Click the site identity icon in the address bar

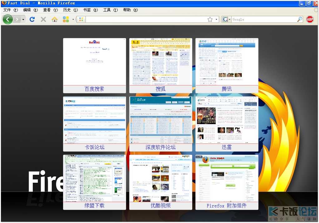(x=81, y=20)
